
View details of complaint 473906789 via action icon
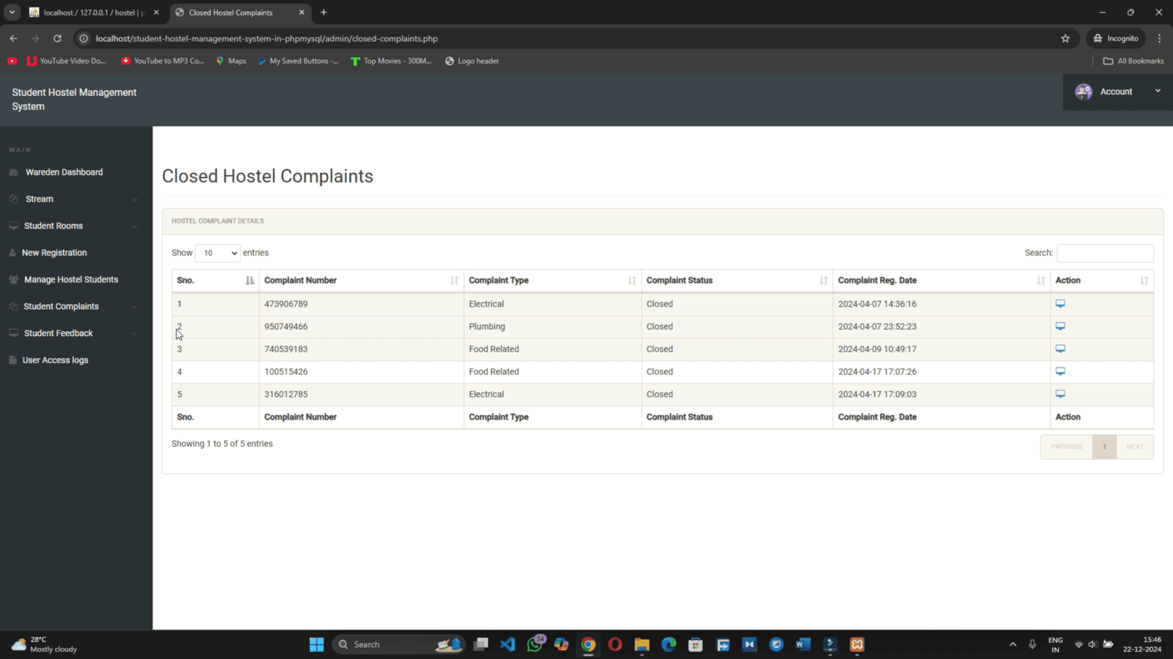pos(1060,303)
